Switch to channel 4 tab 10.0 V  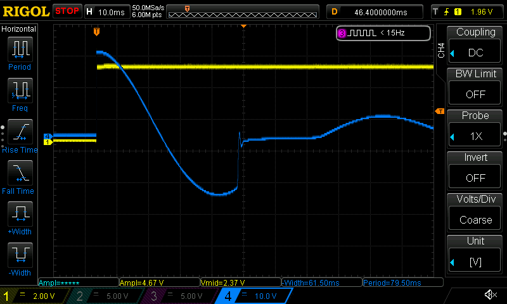coord(254,296)
